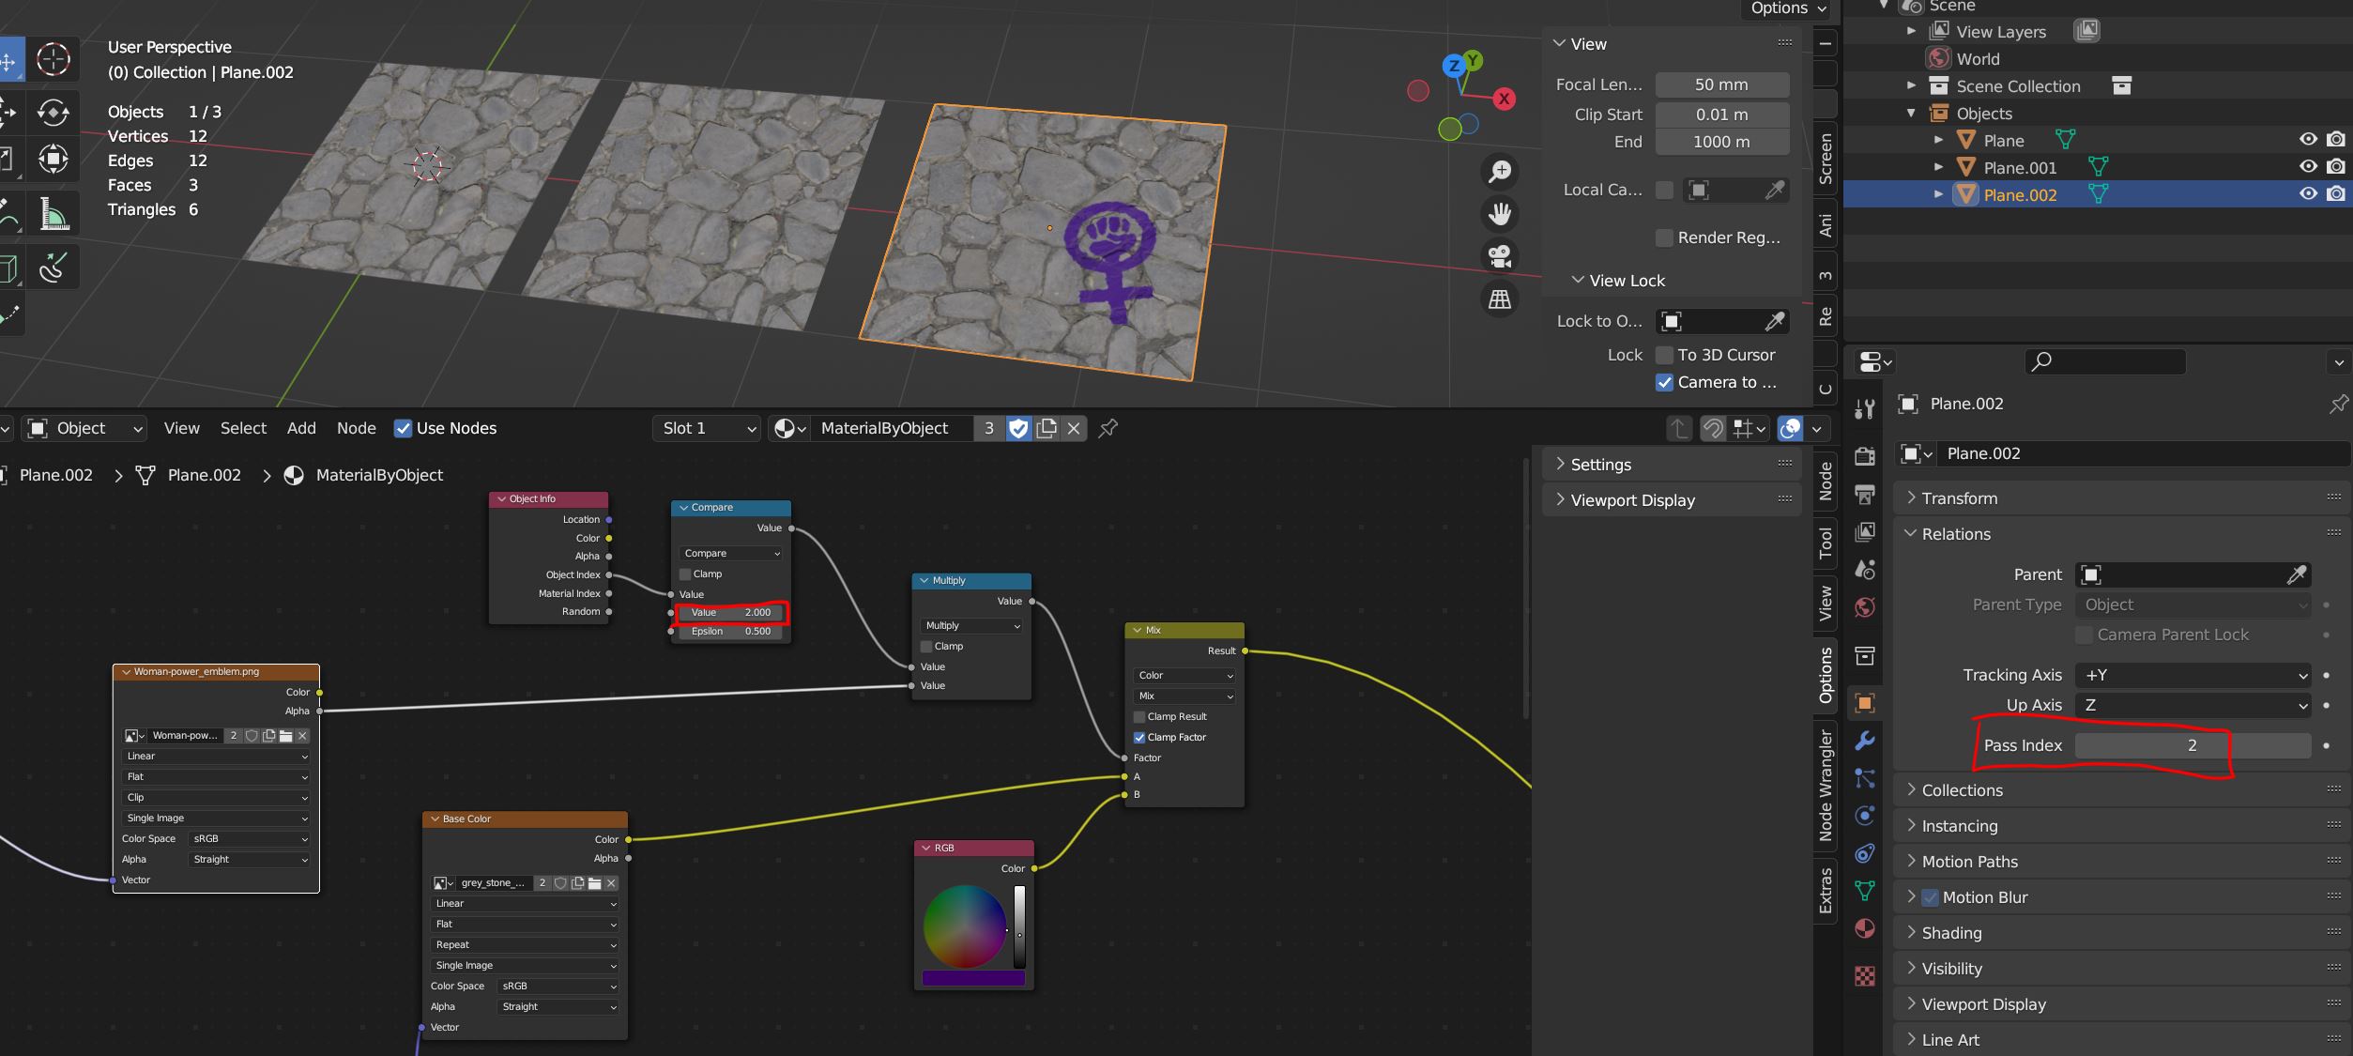Viewport: 2353px width, 1056px height.
Task: Expand Plane.002 in the outliner tree
Action: [x=1939, y=195]
